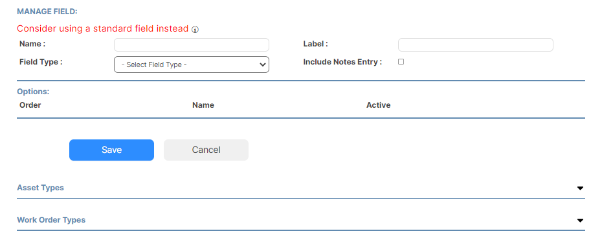Screen dimensions: 602x240
Task: Click the Active column header
Action: tap(378, 105)
